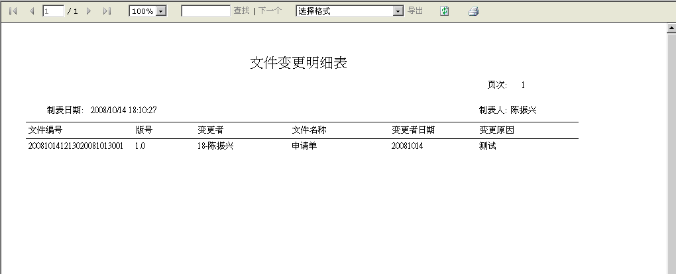The height and width of the screenshot is (274, 676).
Task: Click the 申请单 file name cell
Action: tap(304, 146)
